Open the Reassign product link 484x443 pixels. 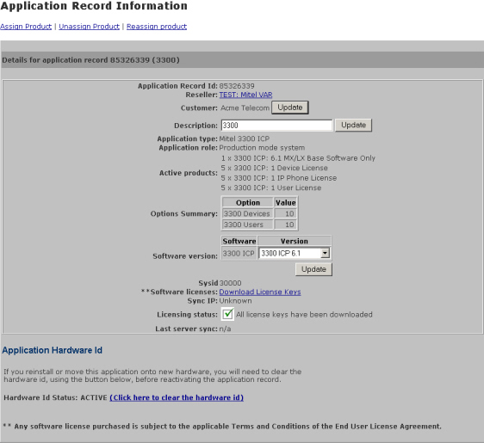157,27
